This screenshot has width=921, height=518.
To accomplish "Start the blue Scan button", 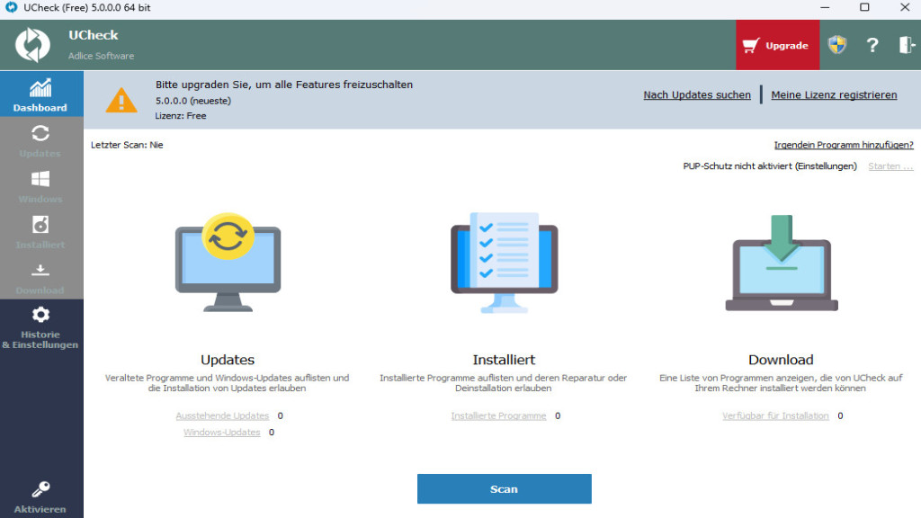I will click(x=504, y=489).
